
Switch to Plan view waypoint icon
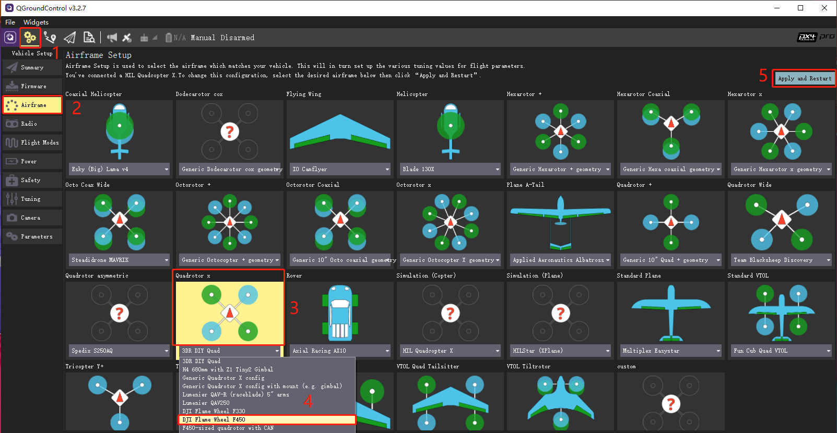point(50,38)
